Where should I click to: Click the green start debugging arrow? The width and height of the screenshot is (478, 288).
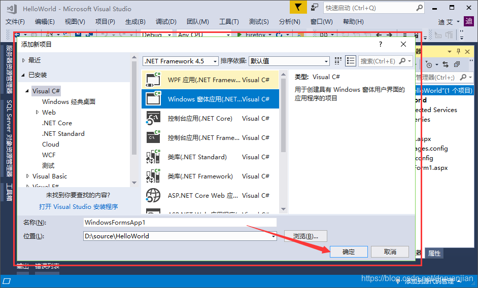coord(240,35)
